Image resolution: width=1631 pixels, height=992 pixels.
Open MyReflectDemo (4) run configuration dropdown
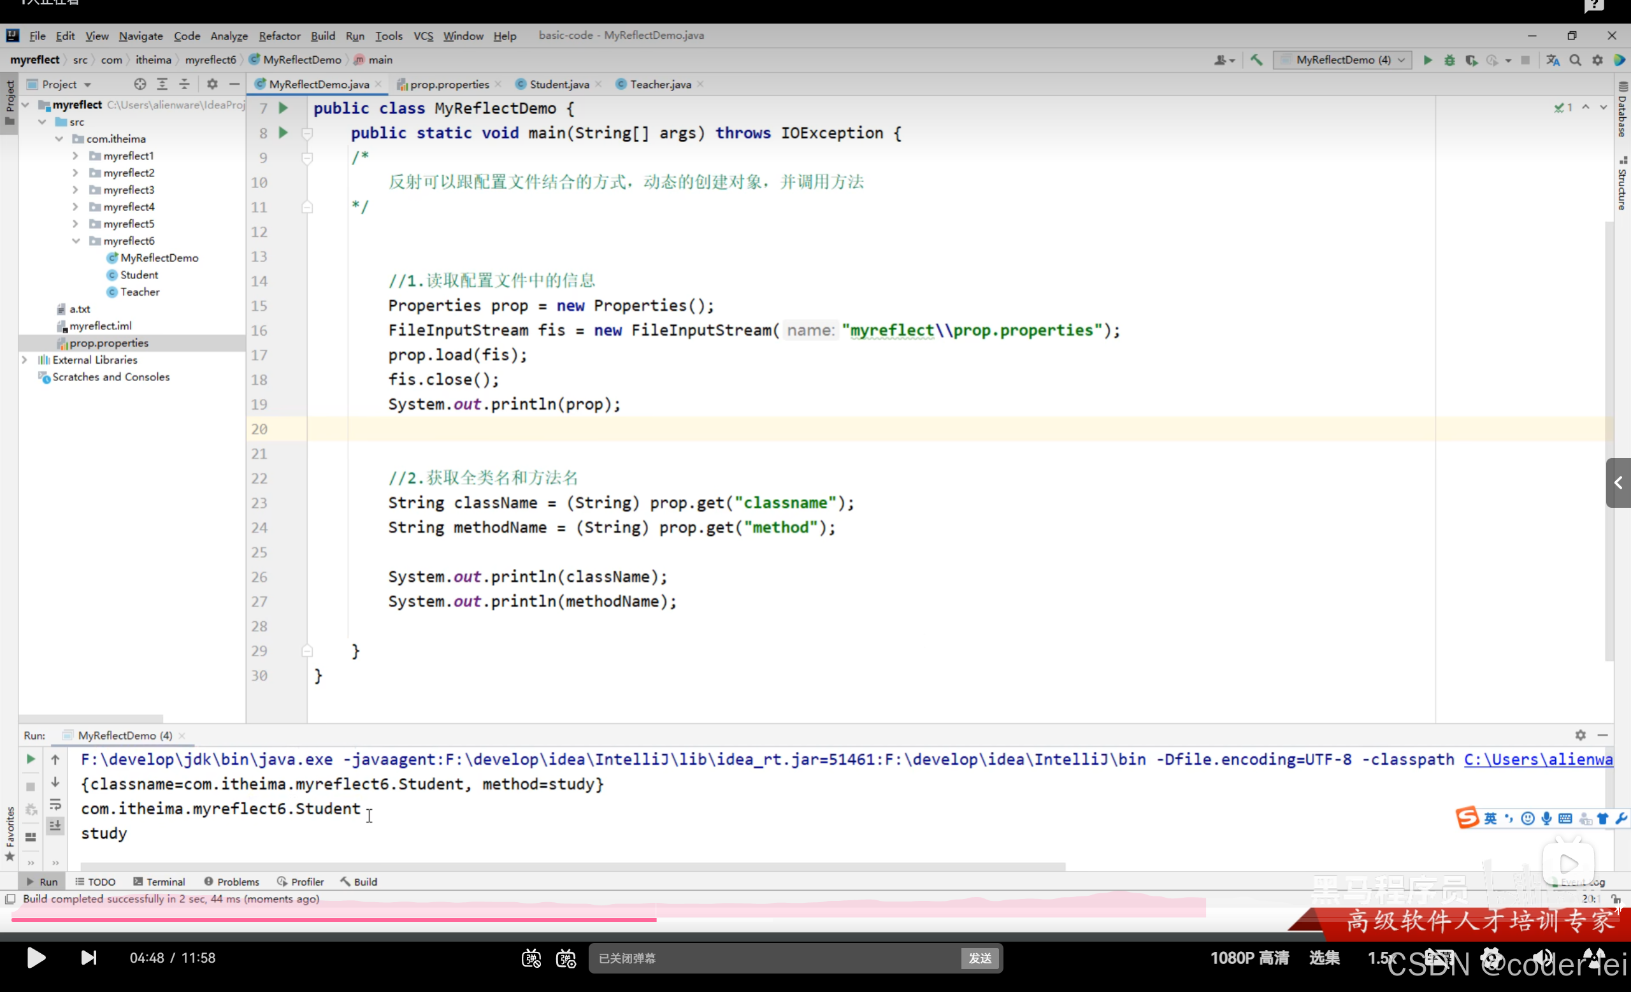pyautogui.click(x=1342, y=61)
